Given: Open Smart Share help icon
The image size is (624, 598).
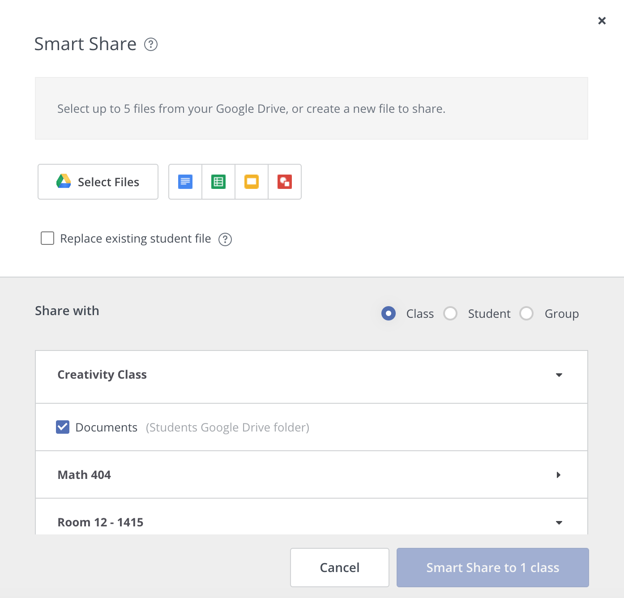Looking at the screenshot, I should click(151, 45).
